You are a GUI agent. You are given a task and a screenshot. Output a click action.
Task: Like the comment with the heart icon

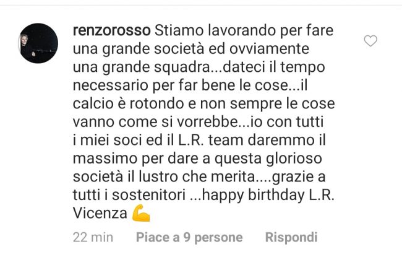coord(370,41)
